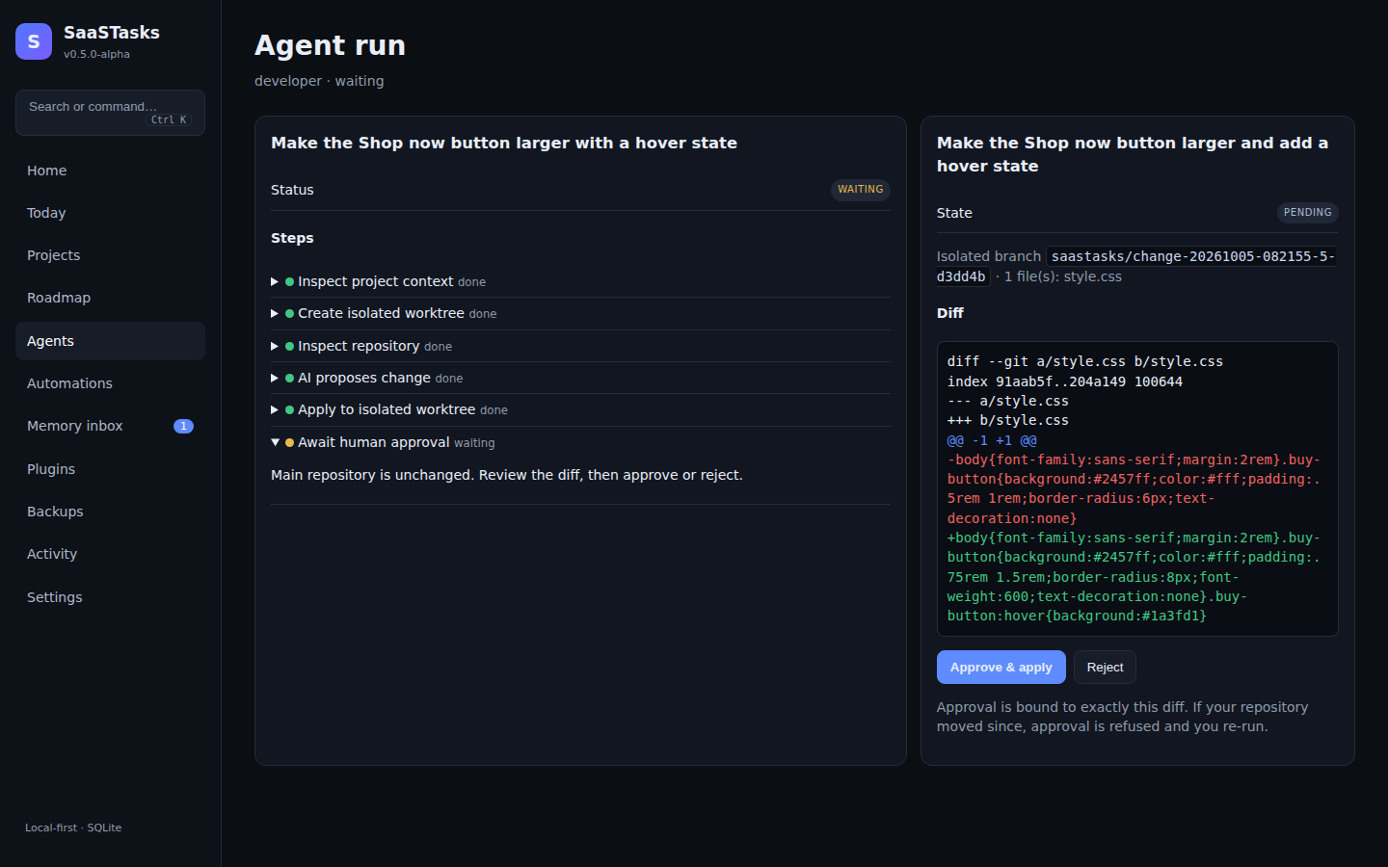The height and width of the screenshot is (867, 1388).
Task: Open the Home page
Action: [x=110, y=171]
